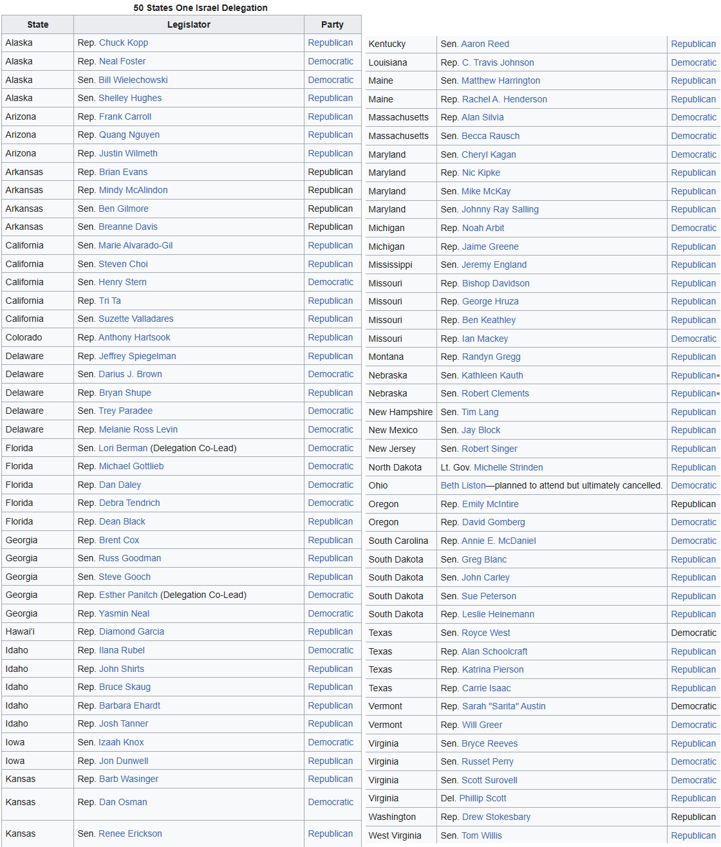
Task: Open Neal Foster's page
Action: click(122, 61)
